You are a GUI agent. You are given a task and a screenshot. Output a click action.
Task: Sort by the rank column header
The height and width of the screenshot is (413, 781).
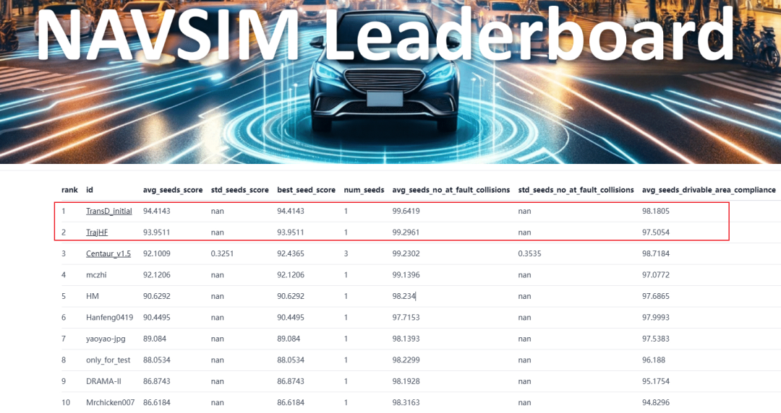[x=69, y=190]
